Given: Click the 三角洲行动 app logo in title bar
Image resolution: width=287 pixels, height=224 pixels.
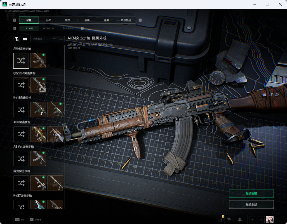Looking at the screenshot, I should [4, 4].
